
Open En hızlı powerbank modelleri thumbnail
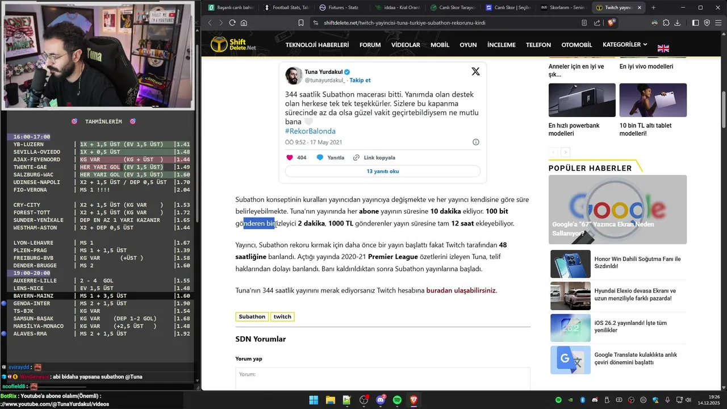coord(582,100)
